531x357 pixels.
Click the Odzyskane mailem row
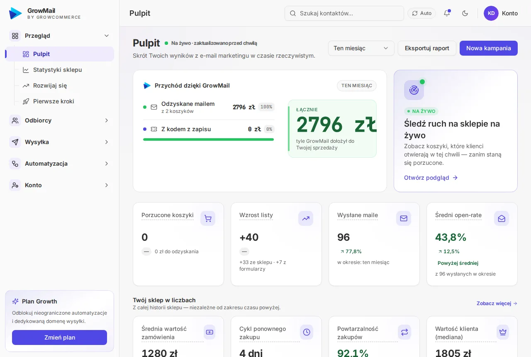click(209, 107)
